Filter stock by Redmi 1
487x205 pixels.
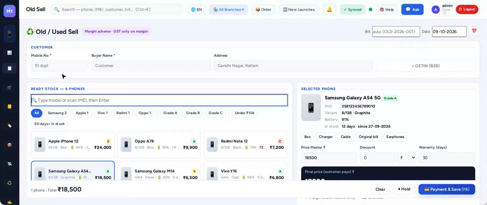(123, 113)
